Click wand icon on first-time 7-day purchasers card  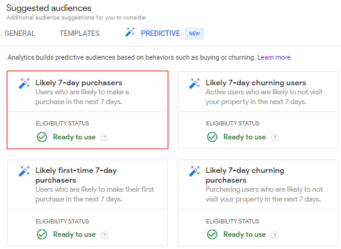[24, 171]
